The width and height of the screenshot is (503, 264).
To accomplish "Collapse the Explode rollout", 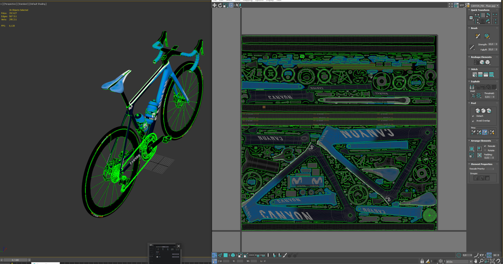I will [x=469, y=81].
